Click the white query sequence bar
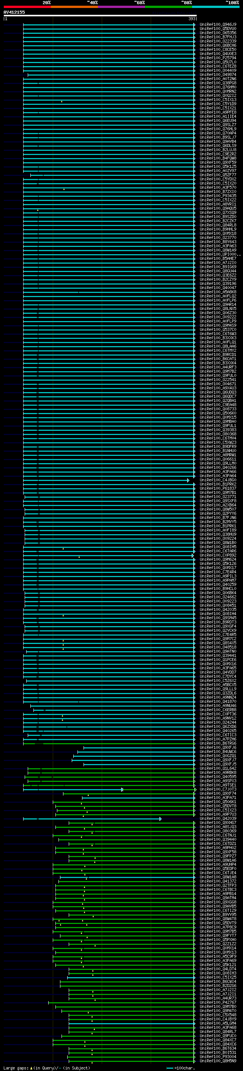Image resolution: width=243 pixels, height=1071 pixels. [x=100, y=15]
